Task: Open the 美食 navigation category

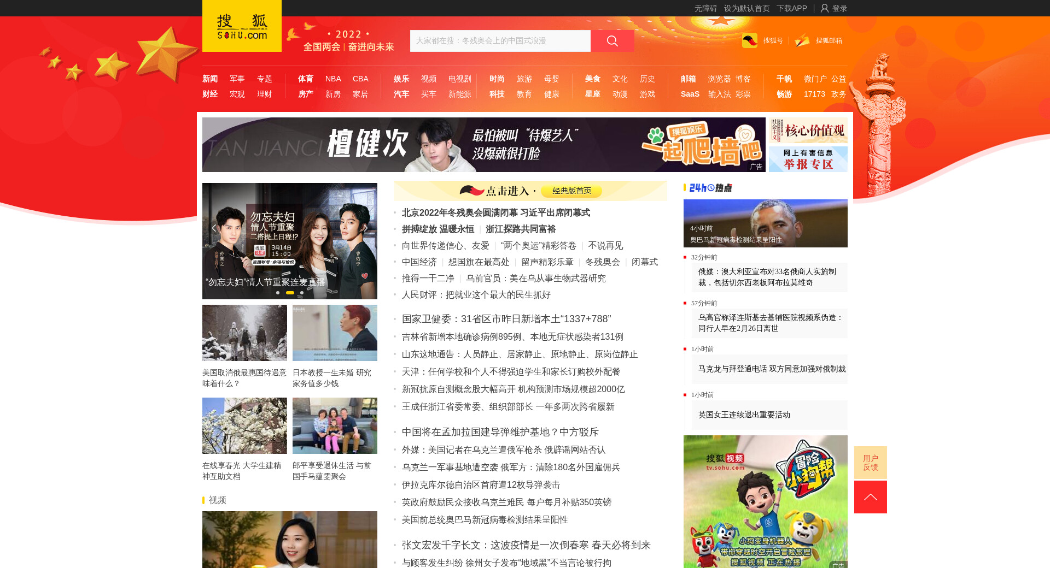Action: [x=593, y=79]
